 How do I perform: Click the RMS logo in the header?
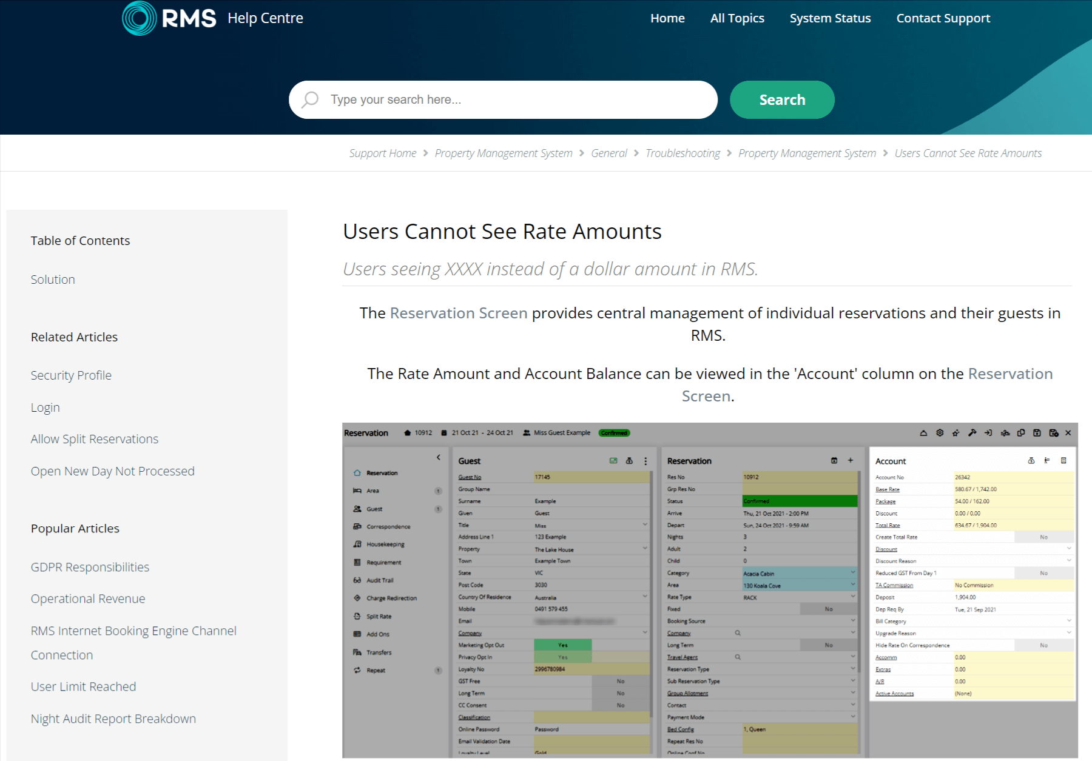click(x=169, y=18)
